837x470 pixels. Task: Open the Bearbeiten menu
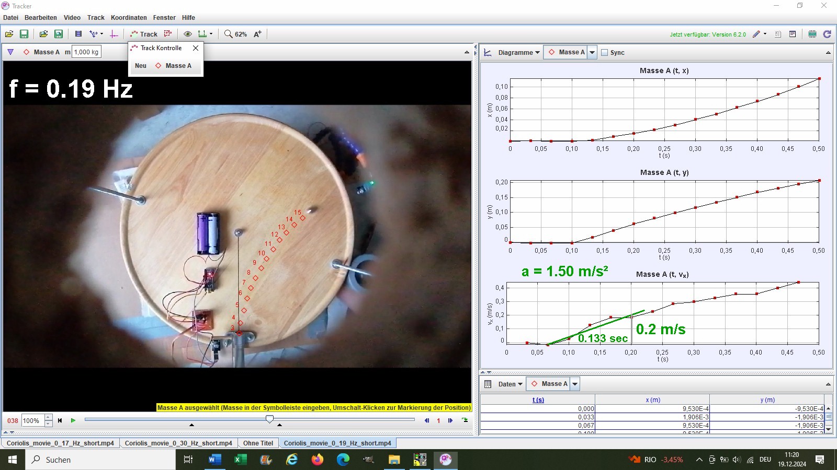click(x=41, y=18)
